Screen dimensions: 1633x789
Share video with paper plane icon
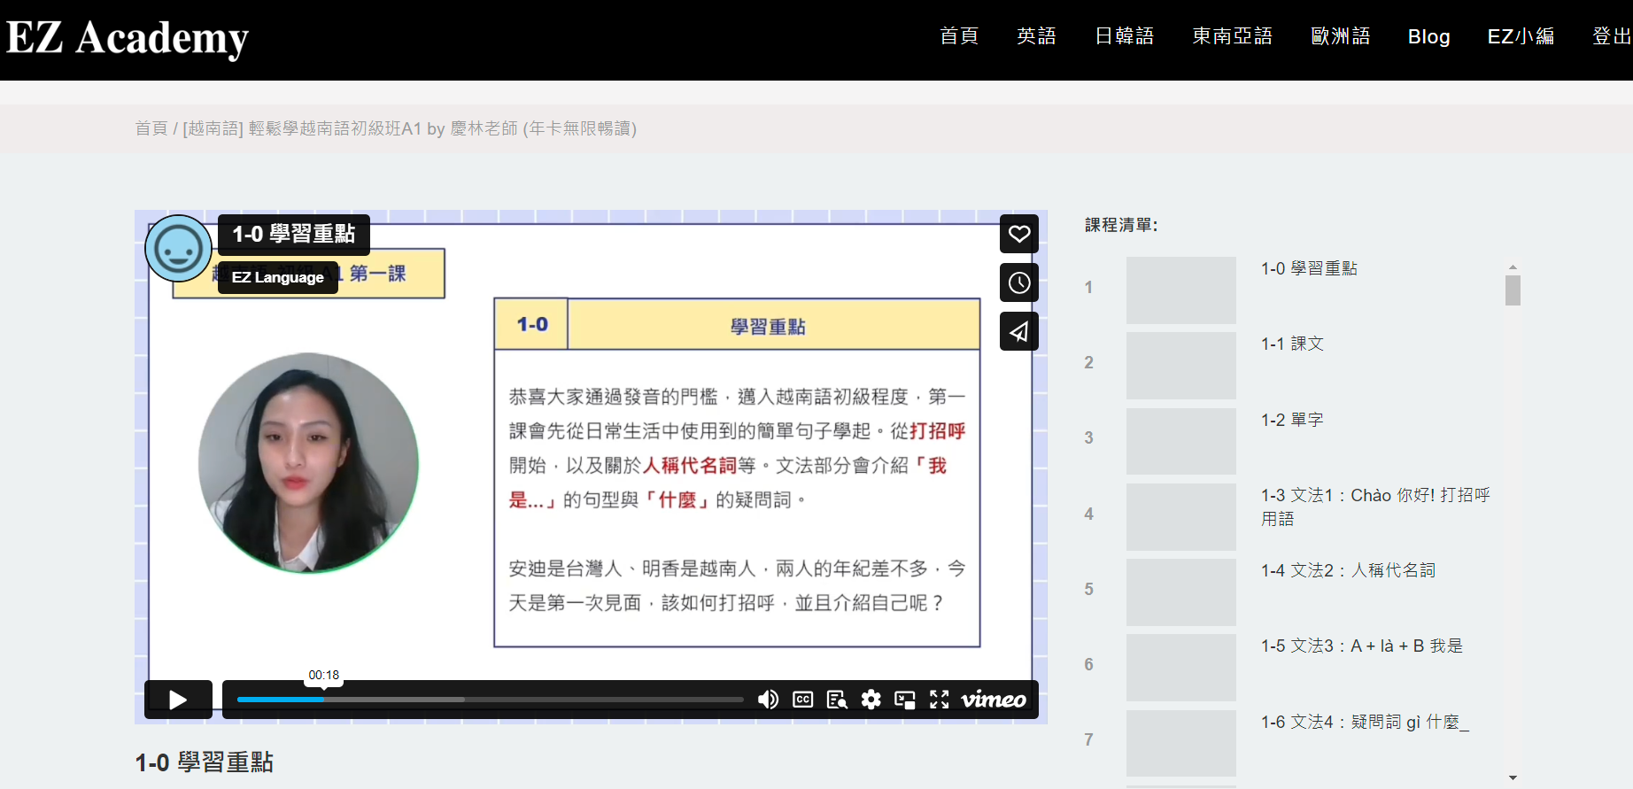pyautogui.click(x=1019, y=332)
